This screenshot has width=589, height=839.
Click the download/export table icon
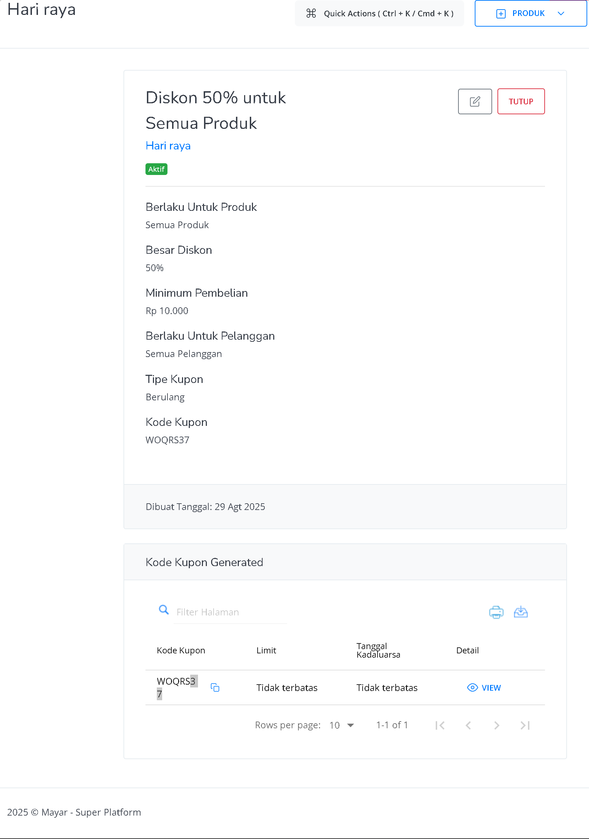520,612
